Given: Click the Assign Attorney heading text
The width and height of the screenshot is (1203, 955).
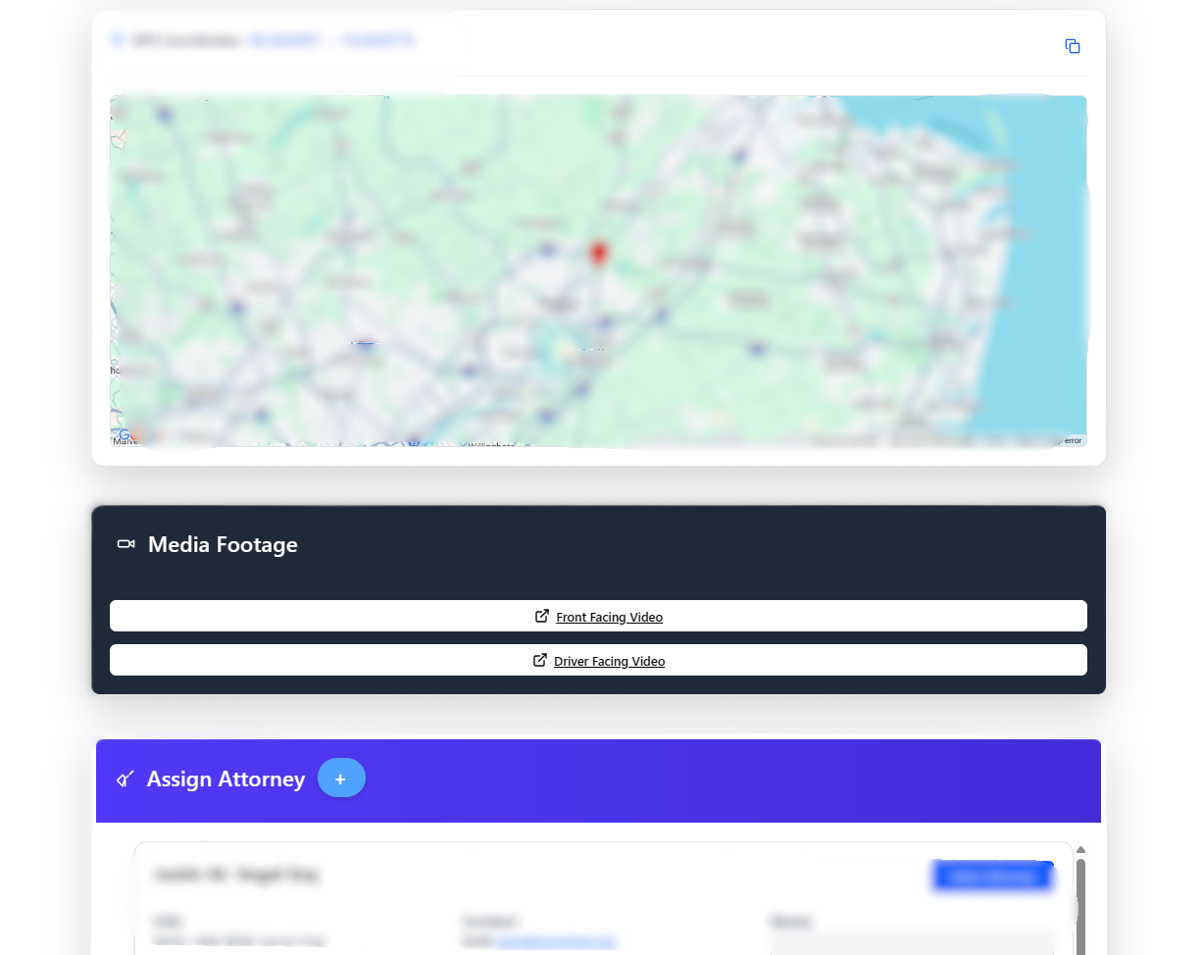Looking at the screenshot, I should tap(226, 779).
